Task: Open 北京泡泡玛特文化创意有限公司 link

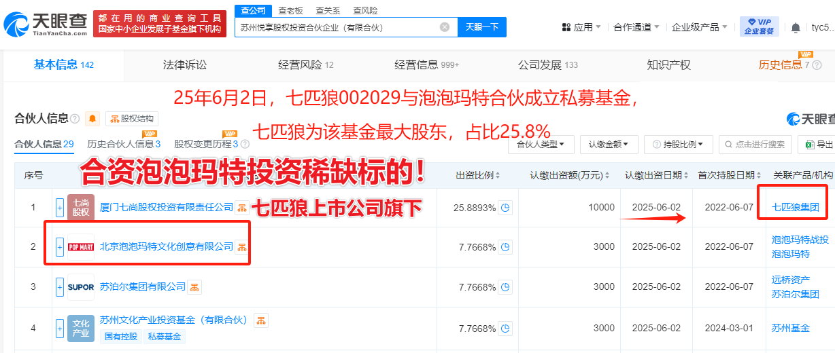Action: [166, 247]
